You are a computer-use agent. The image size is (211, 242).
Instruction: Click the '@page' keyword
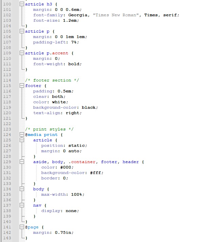pyautogui.click(x=32, y=227)
